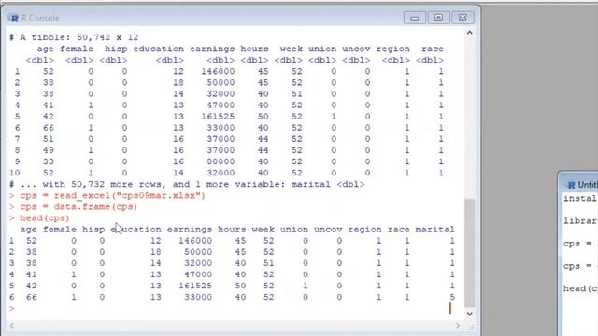The height and width of the screenshot is (336, 598).
Task: Close the R Console window
Action: pos(463,18)
